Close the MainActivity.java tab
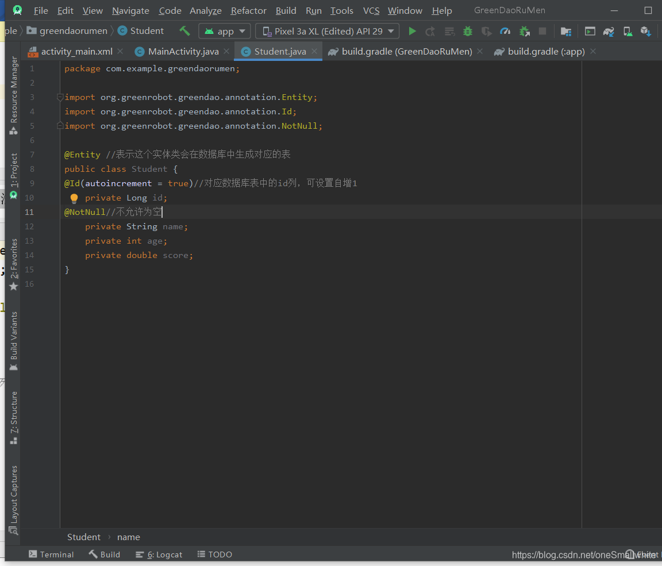This screenshot has height=566, width=662. click(227, 51)
